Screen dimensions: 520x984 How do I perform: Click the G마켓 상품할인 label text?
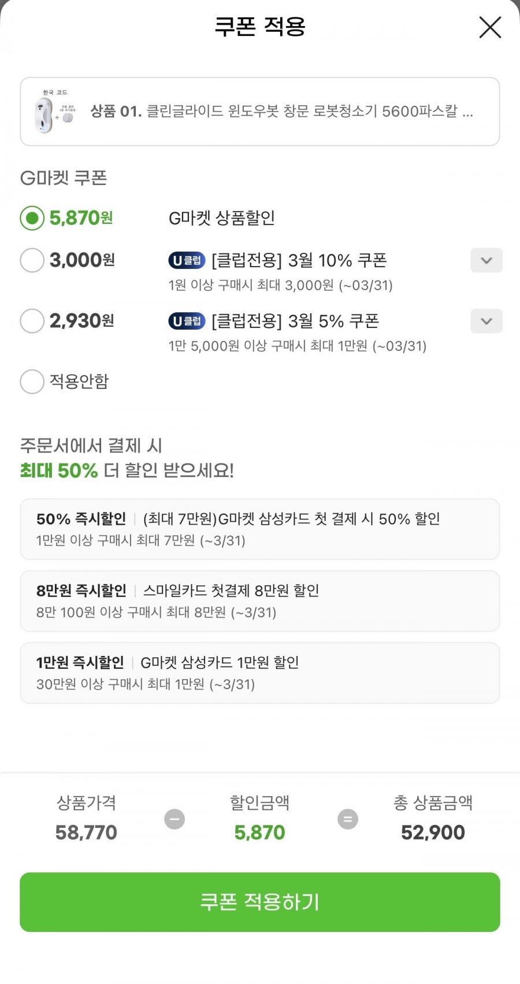[221, 218]
